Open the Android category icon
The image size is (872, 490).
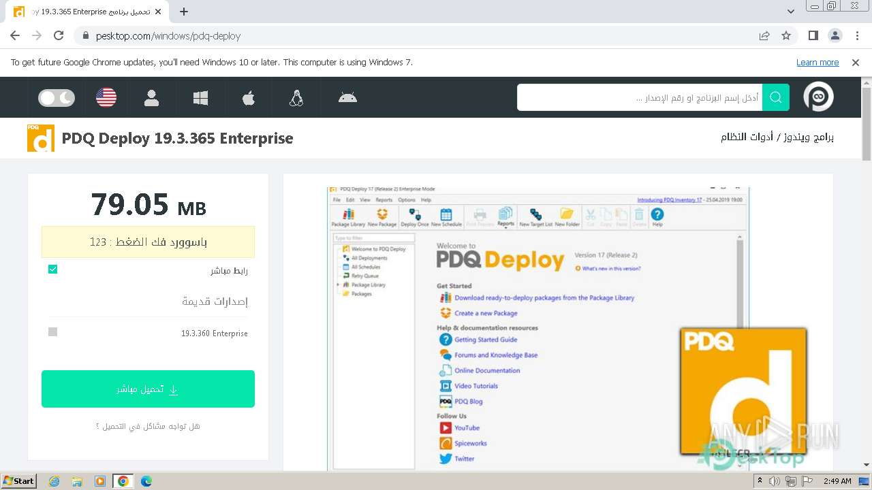point(347,97)
